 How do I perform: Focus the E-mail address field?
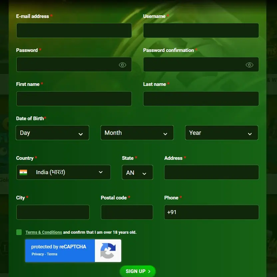(x=74, y=31)
